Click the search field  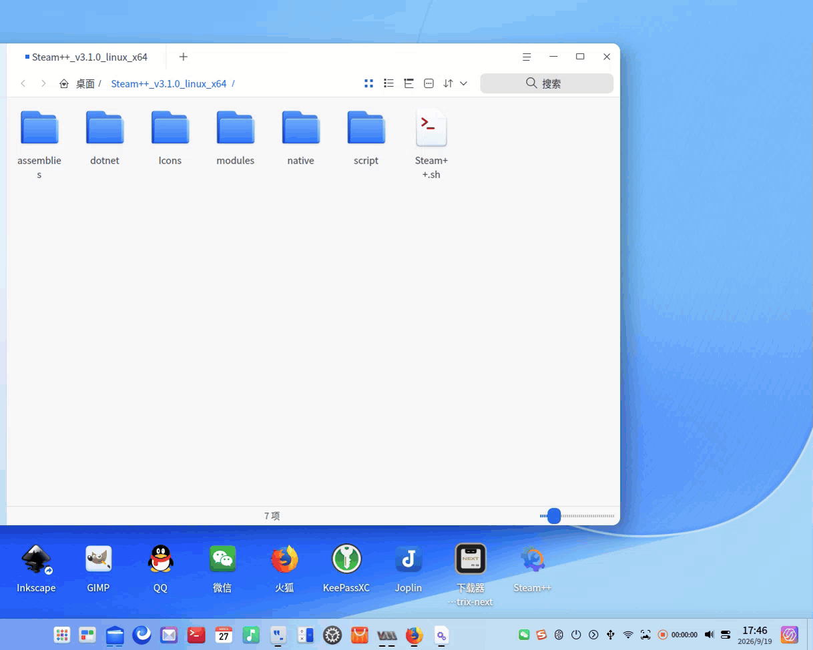pos(547,83)
